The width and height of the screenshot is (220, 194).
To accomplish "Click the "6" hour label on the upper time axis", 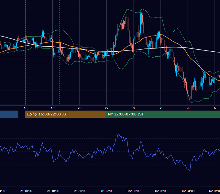I will coord(215,108).
